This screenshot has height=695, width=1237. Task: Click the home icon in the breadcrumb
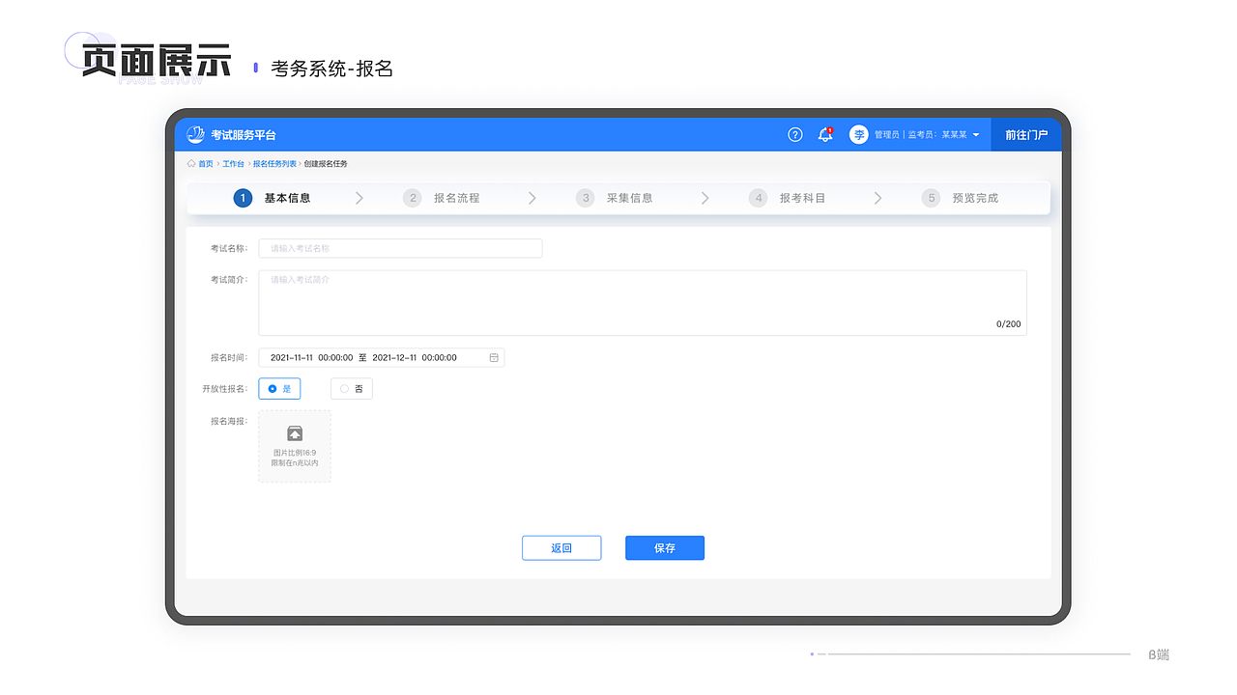pos(190,163)
